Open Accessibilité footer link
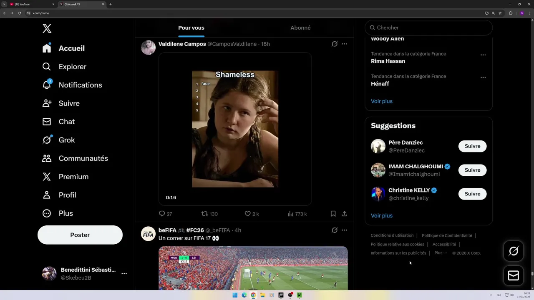Screen dimensions: 534x300 point(444,244)
